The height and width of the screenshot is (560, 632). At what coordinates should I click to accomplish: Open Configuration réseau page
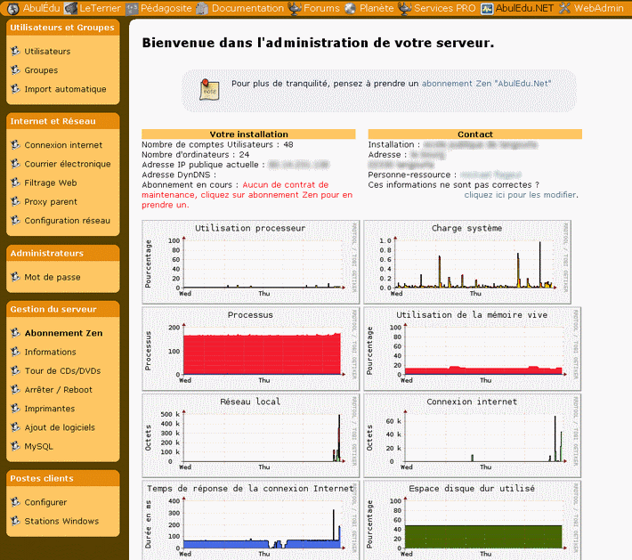[x=67, y=221]
